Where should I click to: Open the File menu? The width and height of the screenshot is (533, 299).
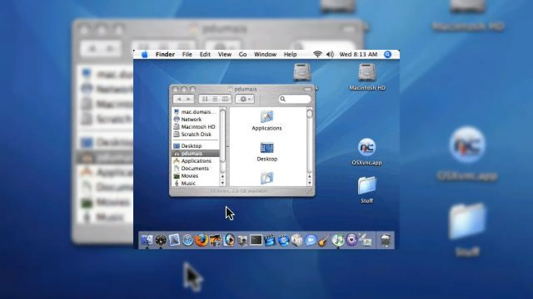187,54
